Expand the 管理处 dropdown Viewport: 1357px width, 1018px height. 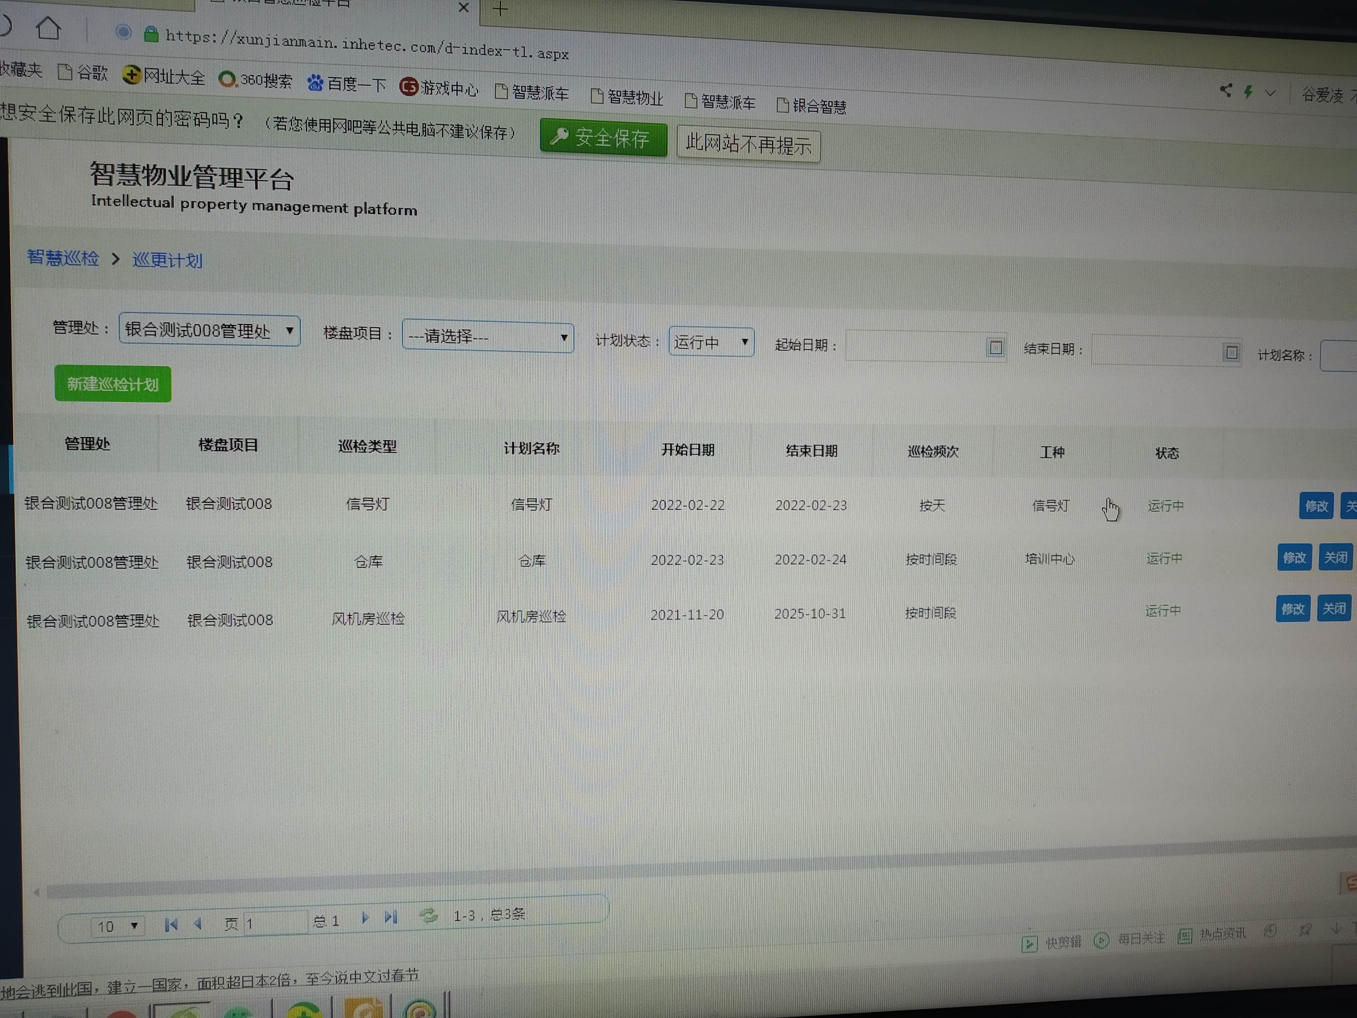pos(209,331)
